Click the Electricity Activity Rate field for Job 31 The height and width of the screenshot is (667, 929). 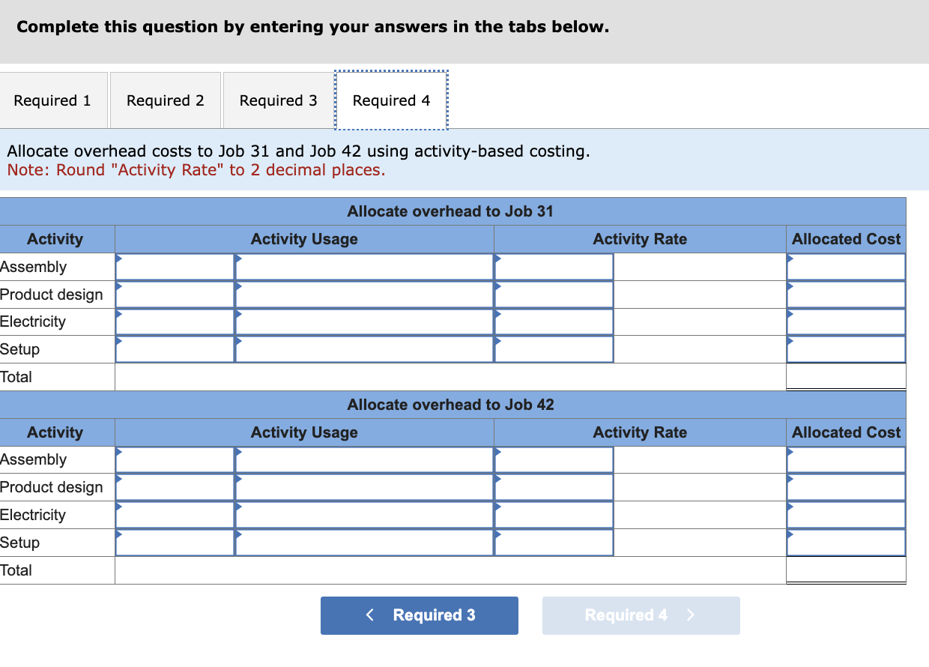click(x=553, y=321)
